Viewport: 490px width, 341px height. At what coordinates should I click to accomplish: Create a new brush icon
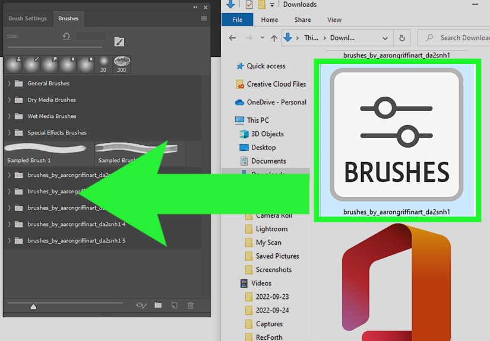175,305
